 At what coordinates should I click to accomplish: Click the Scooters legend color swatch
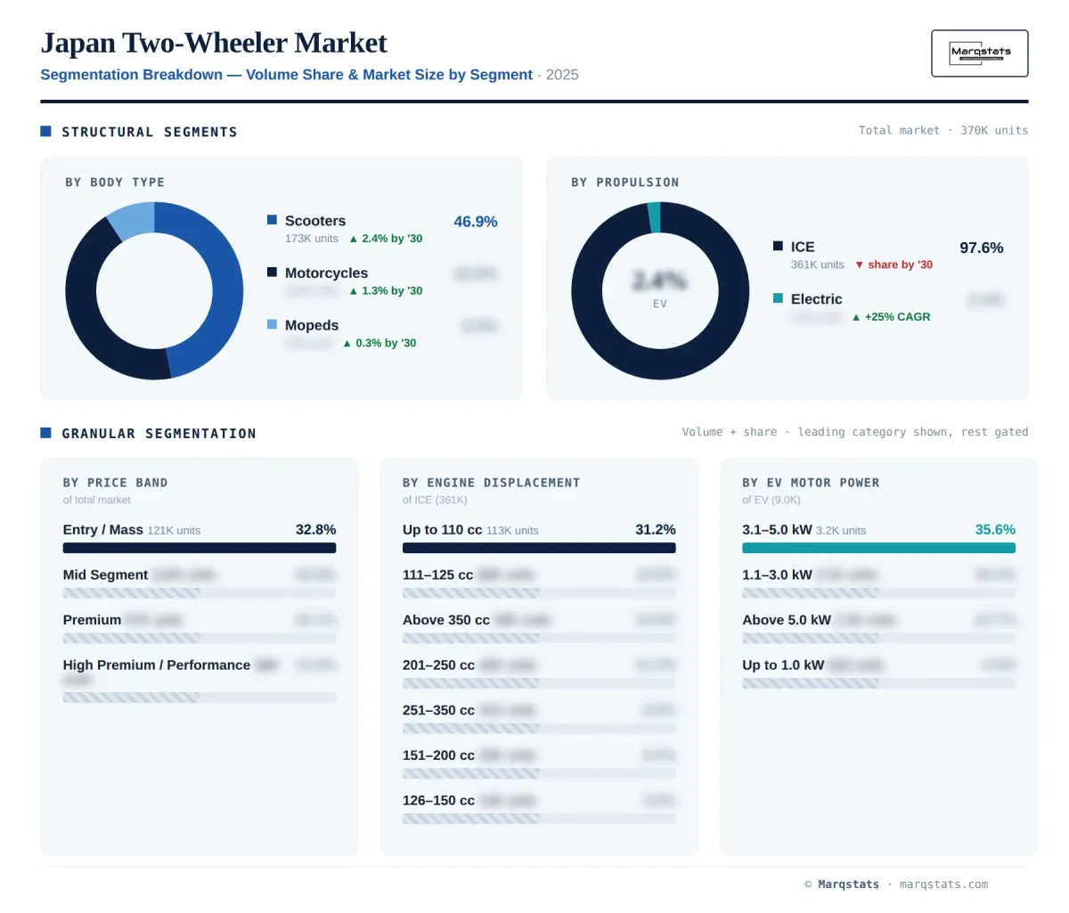click(273, 220)
